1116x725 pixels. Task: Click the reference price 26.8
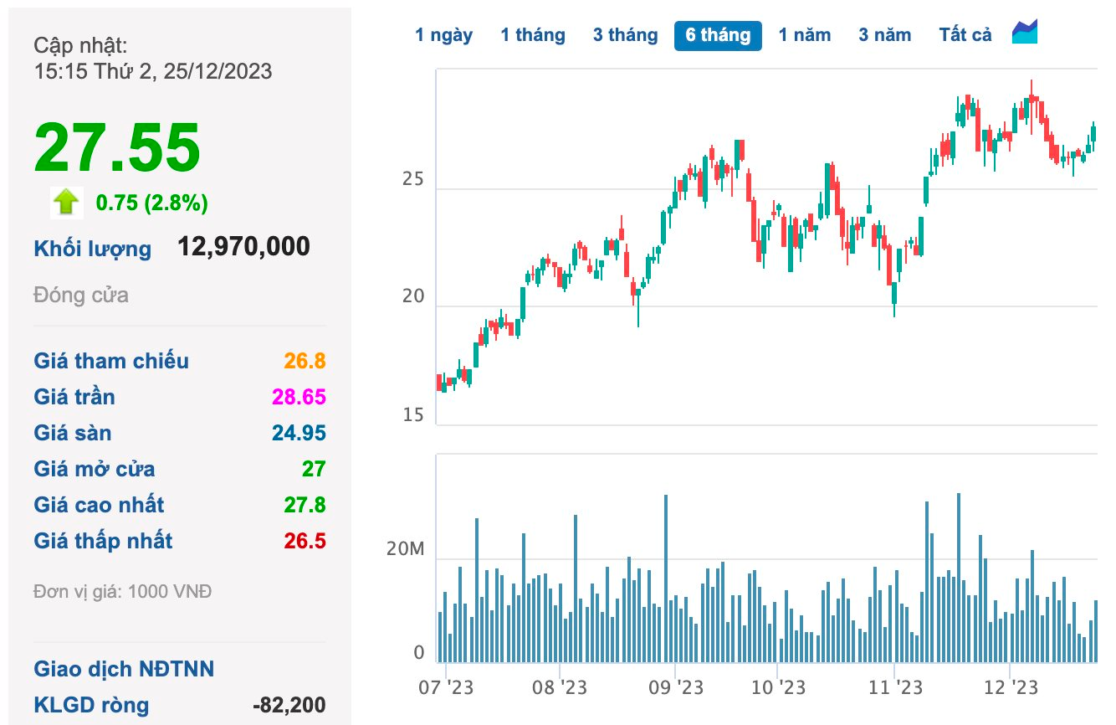pyautogui.click(x=305, y=361)
